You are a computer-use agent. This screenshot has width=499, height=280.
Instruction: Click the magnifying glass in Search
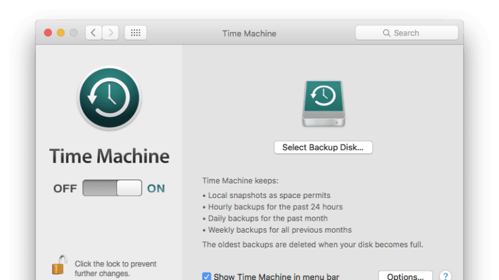point(386,33)
